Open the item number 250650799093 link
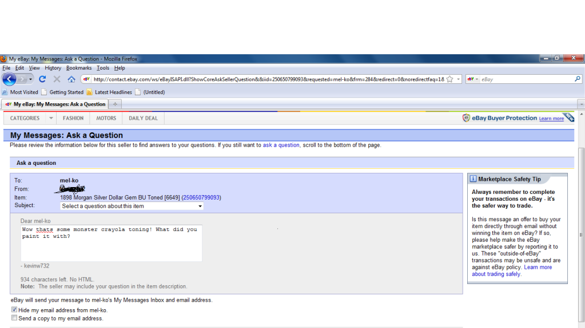Image resolution: width=585 pixels, height=328 pixels. tap(201, 198)
